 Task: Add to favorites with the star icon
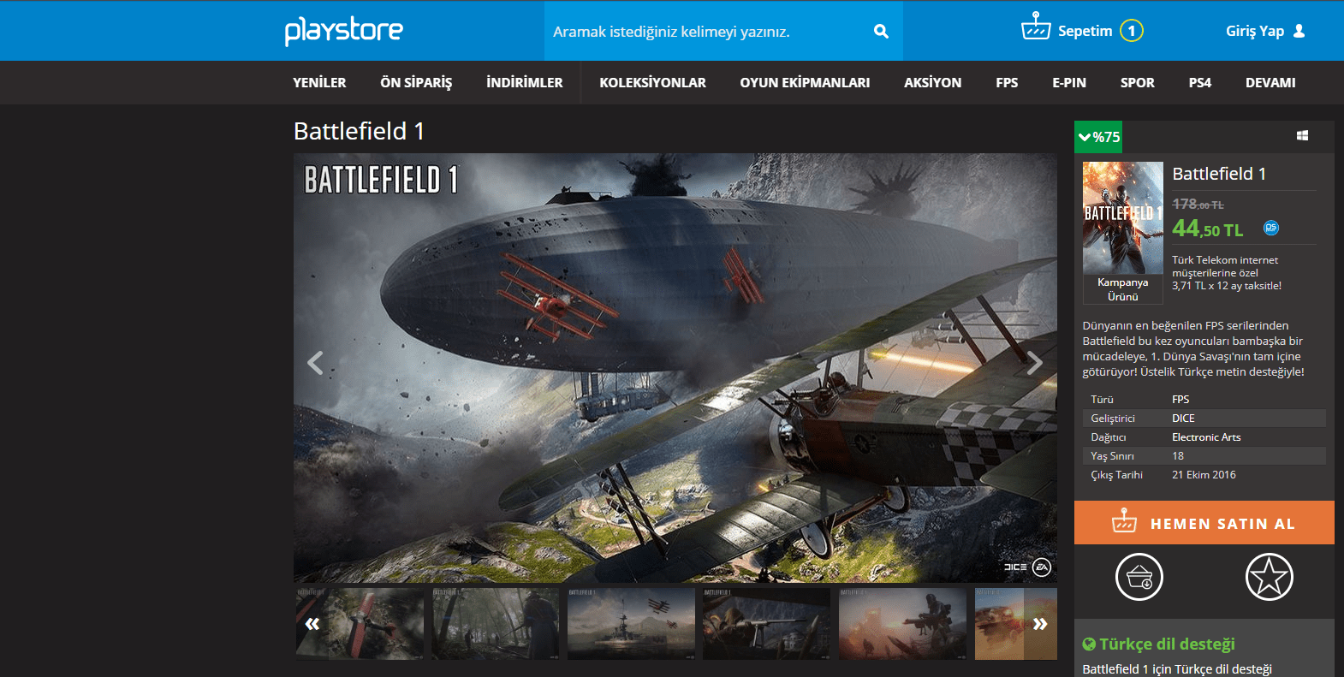(x=1270, y=577)
